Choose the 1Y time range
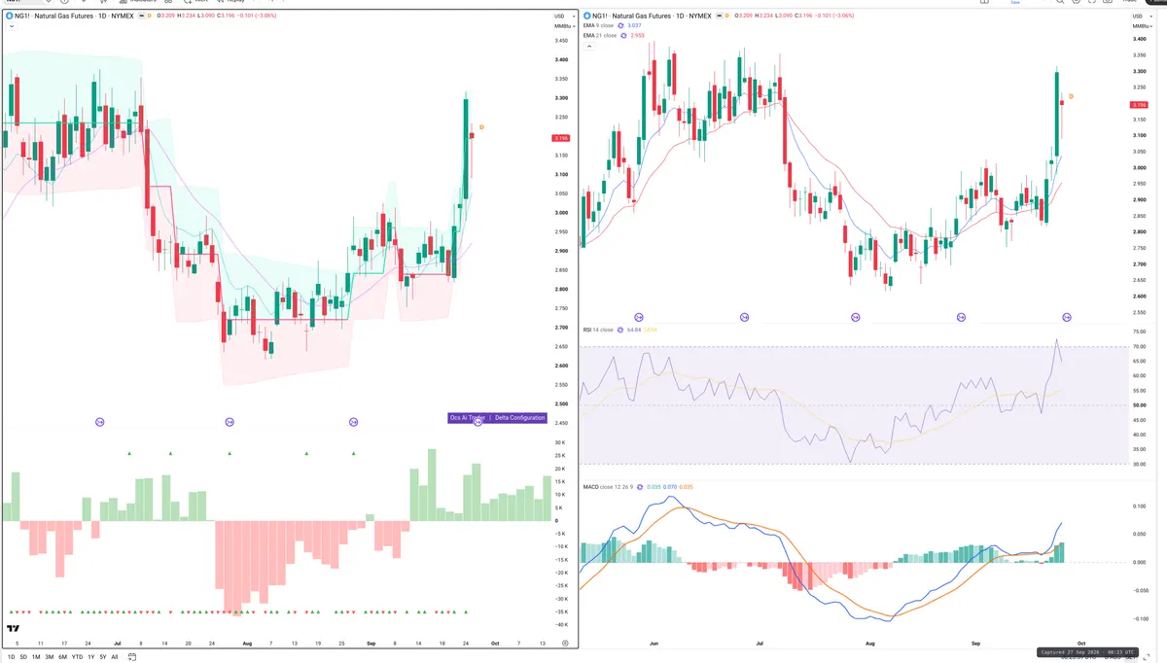This screenshot has width=1167, height=663. tap(90, 657)
